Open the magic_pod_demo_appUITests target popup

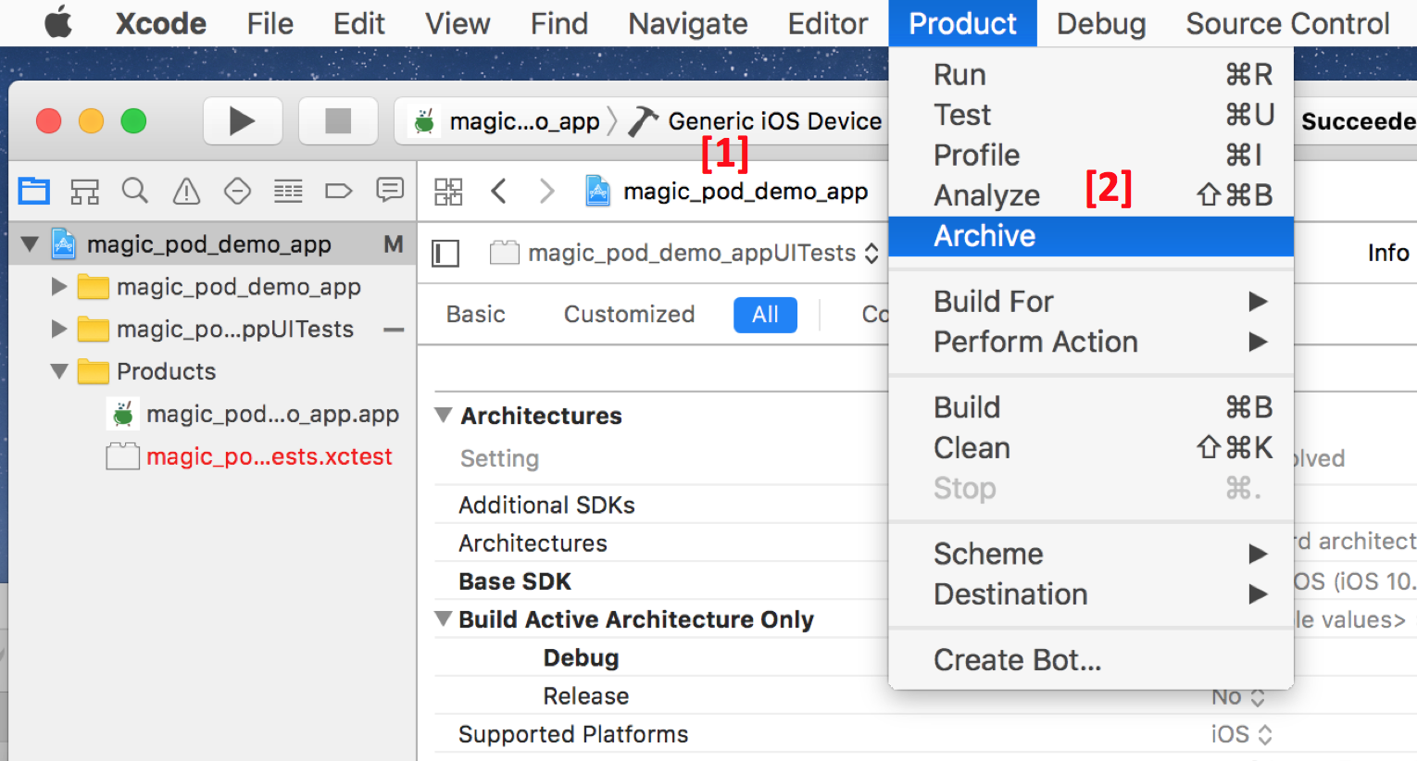(684, 253)
